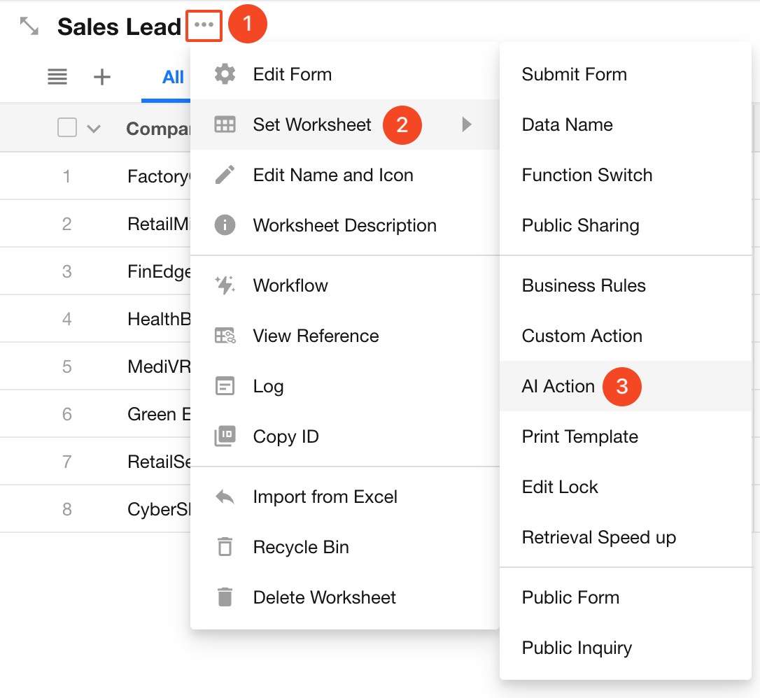The image size is (760, 698).
Task: Click the gear icon for Edit Form
Action: click(x=225, y=74)
